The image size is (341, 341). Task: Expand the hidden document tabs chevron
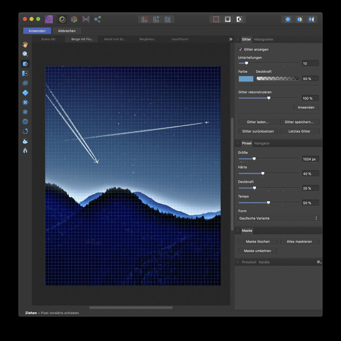(x=231, y=39)
